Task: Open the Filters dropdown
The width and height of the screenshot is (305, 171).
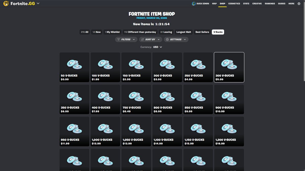Action: click(x=126, y=40)
